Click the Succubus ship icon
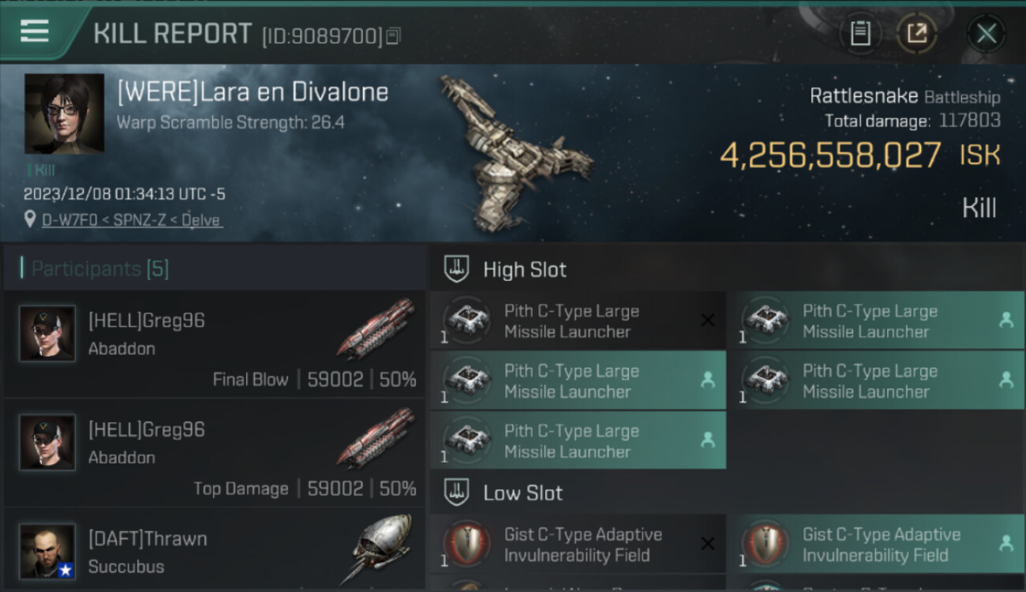This screenshot has height=592, width=1026. click(381, 549)
